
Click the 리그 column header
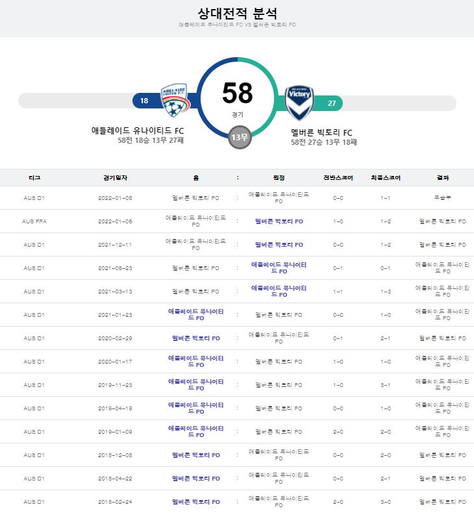34,178
